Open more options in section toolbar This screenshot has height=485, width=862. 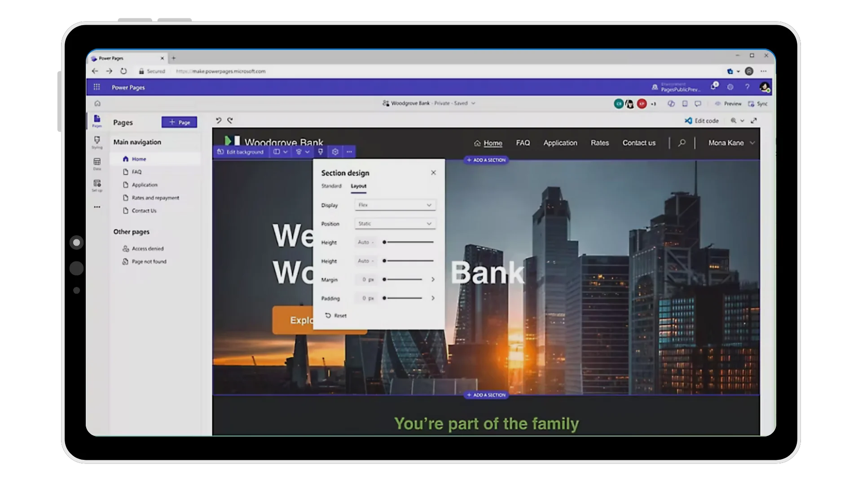tap(349, 152)
